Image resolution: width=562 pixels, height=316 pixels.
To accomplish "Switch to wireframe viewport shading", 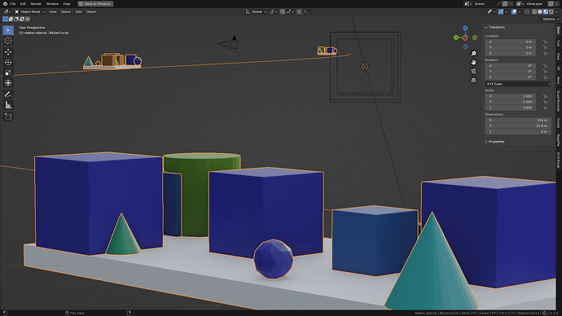I will coord(534,12).
